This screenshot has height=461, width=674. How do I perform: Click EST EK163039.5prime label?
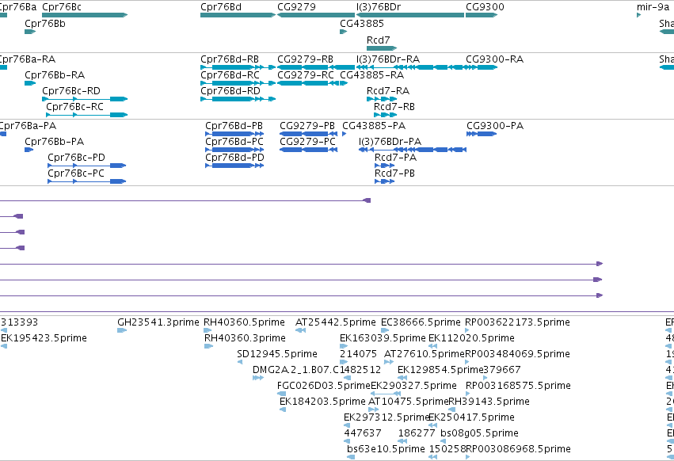click(383, 338)
